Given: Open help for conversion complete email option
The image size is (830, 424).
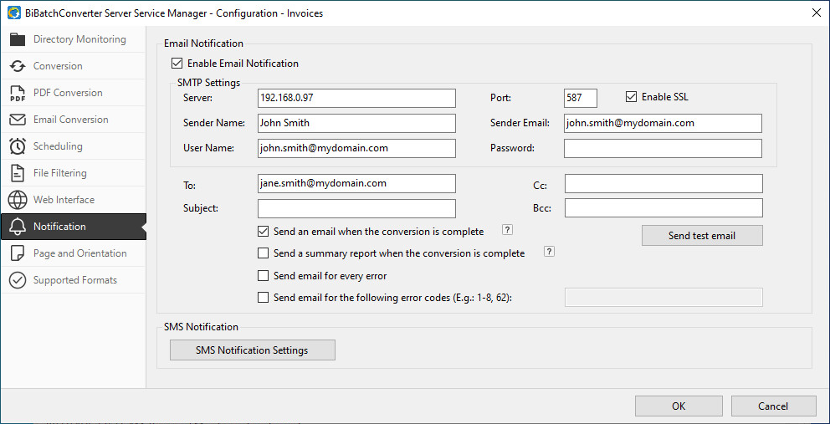Looking at the screenshot, I should click(506, 231).
